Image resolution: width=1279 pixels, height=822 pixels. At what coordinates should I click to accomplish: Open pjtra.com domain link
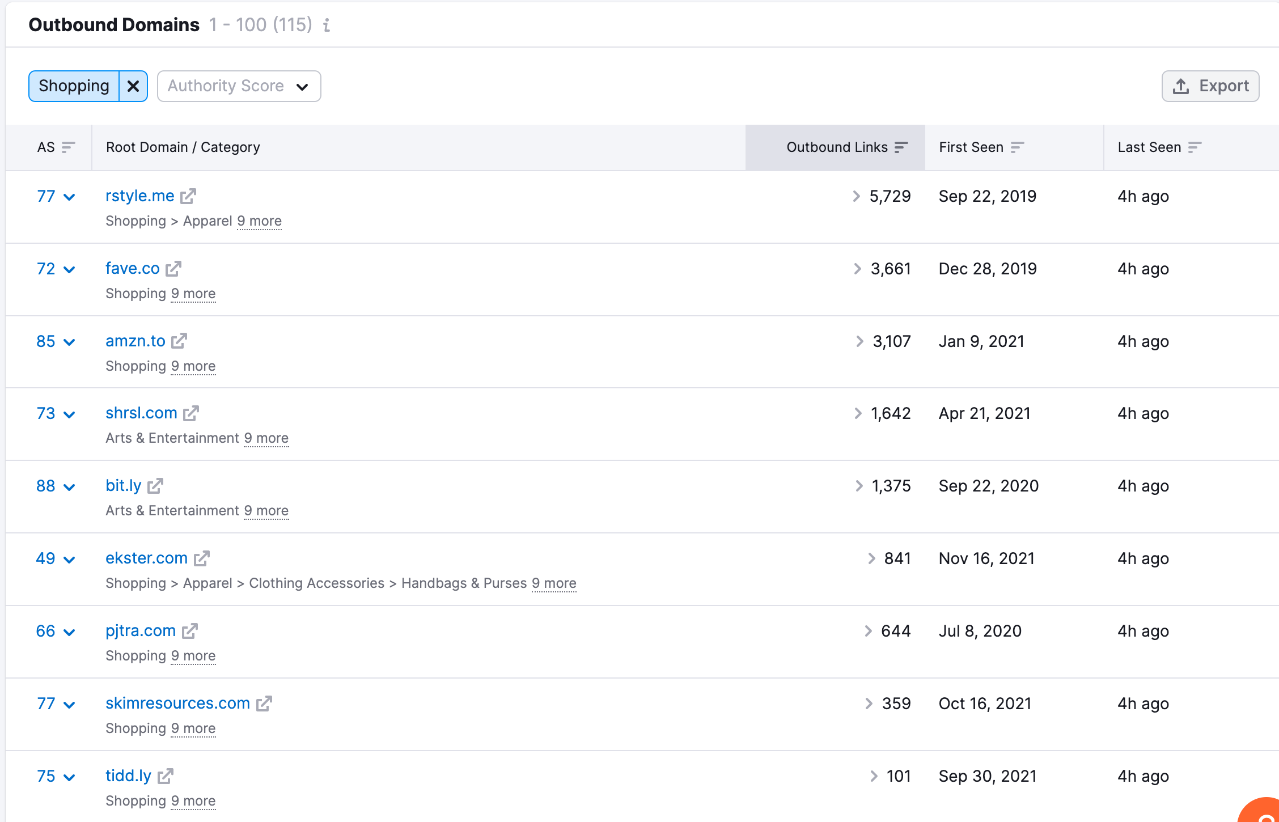pos(141,630)
